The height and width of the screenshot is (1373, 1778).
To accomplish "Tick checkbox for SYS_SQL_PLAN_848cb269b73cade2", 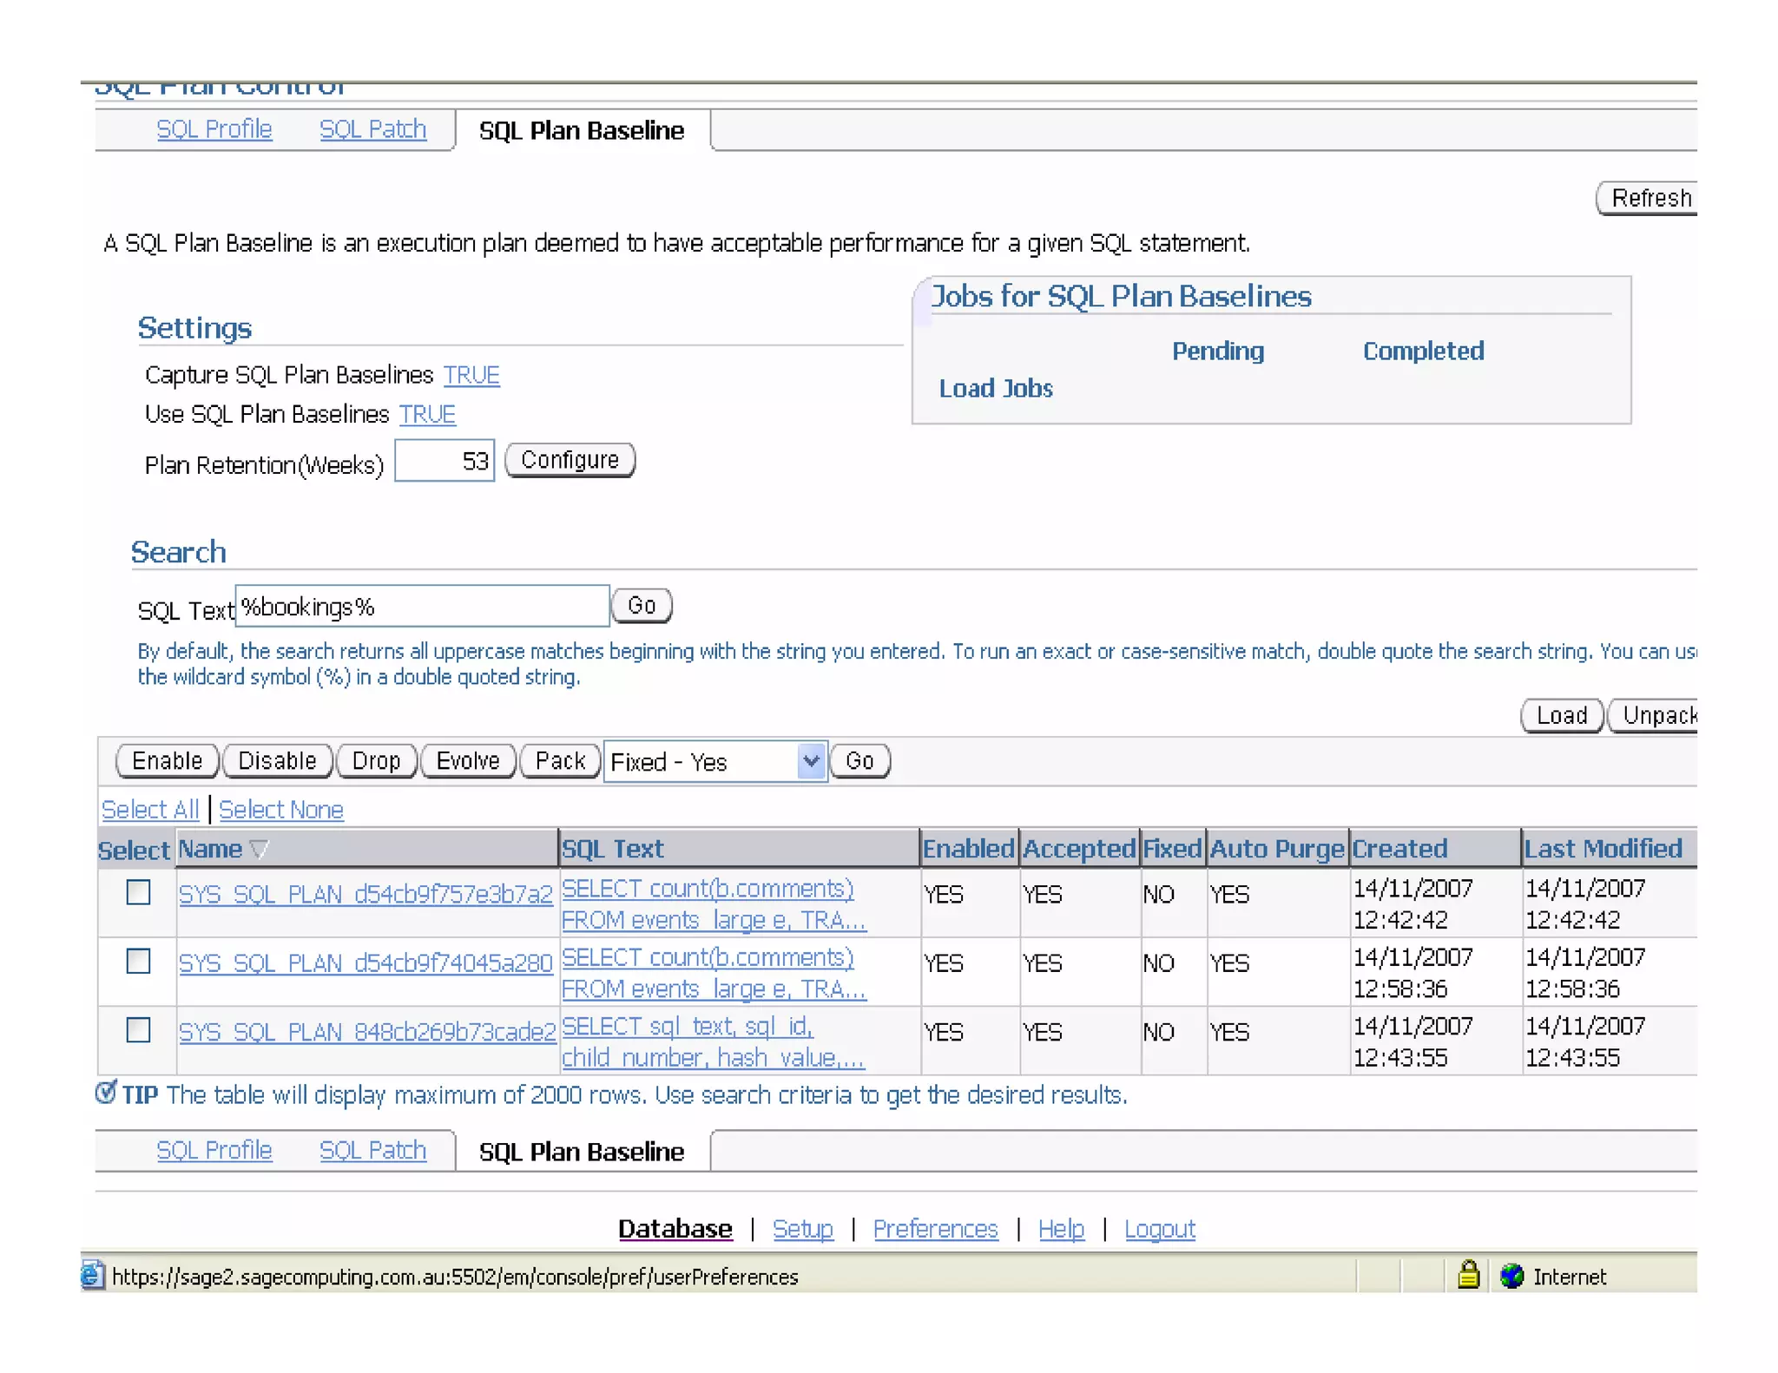I will 138,1030.
